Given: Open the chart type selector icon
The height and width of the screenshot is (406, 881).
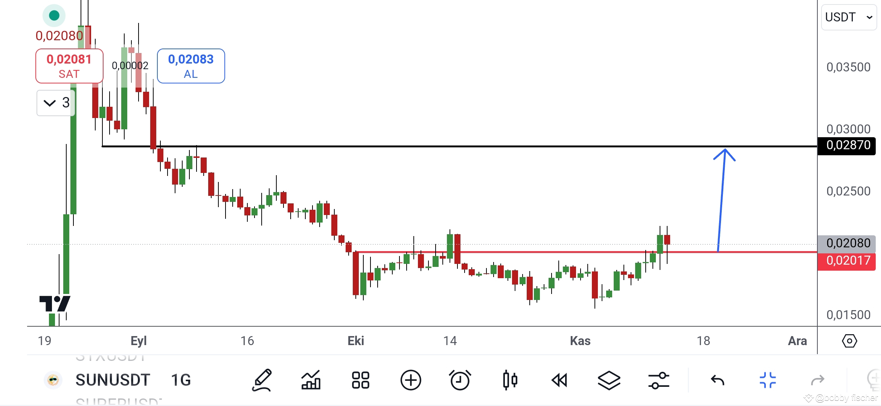Looking at the screenshot, I should 311,380.
